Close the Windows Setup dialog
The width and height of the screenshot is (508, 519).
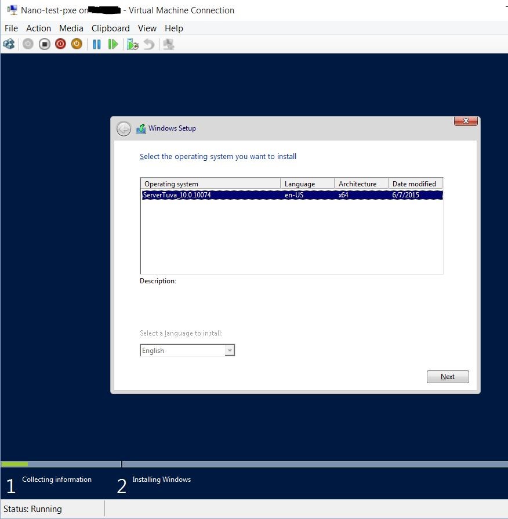pyautogui.click(x=466, y=121)
